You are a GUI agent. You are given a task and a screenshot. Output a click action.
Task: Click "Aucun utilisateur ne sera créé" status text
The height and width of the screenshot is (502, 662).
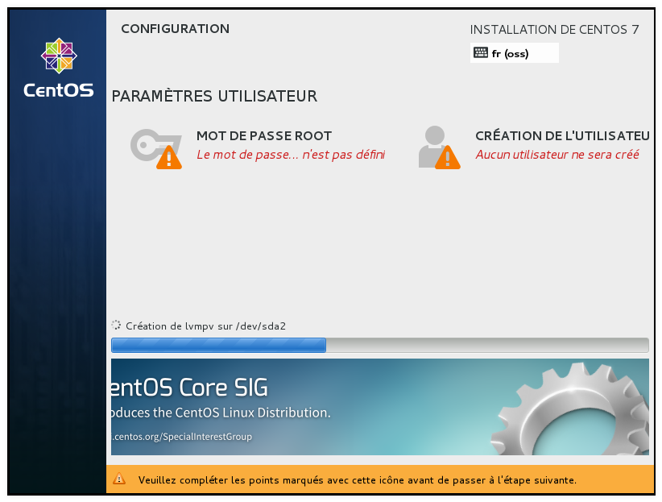(x=557, y=155)
